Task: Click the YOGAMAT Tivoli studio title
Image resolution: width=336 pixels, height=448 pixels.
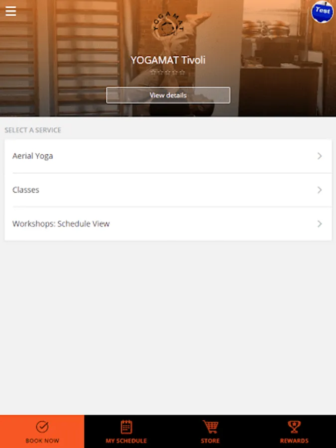Action: tap(168, 60)
